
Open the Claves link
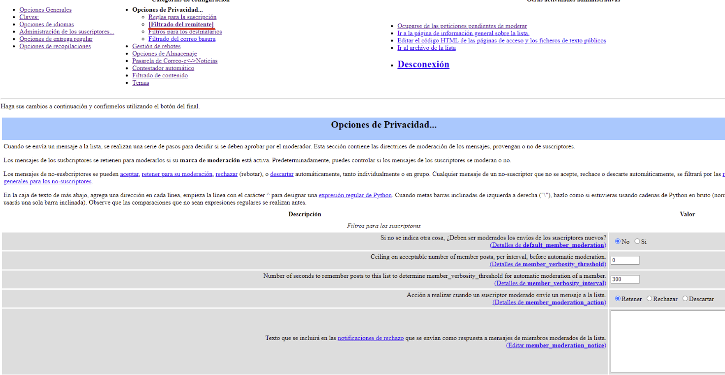pyautogui.click(x=29, y=17)
